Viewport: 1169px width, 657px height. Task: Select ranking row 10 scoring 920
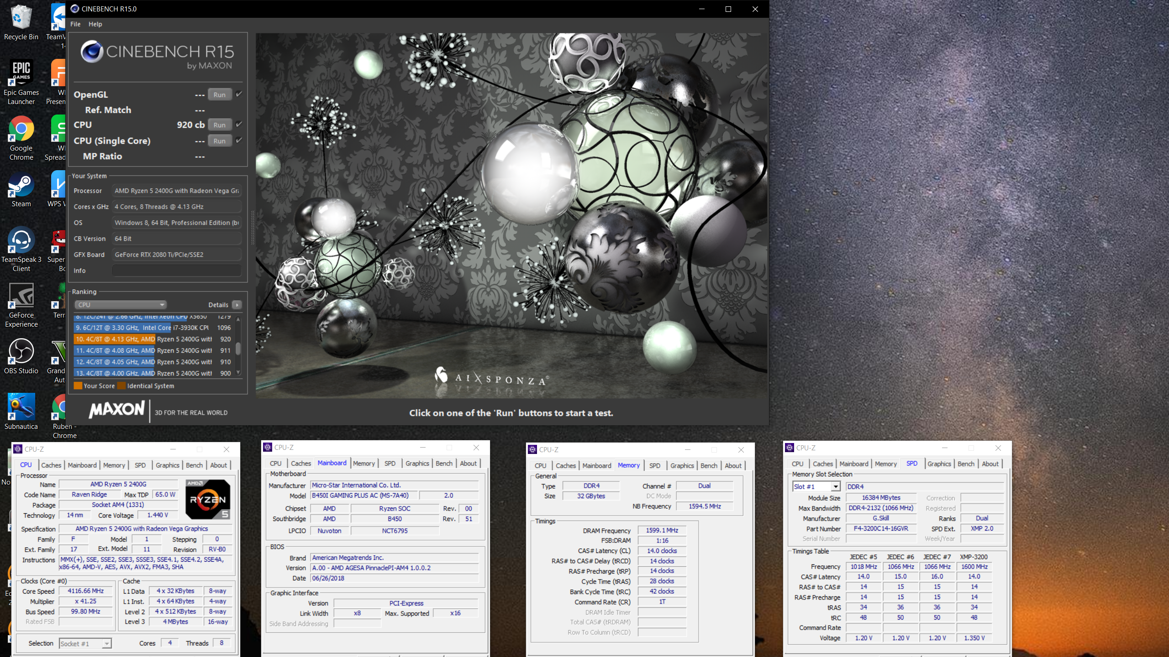(154, 339)
